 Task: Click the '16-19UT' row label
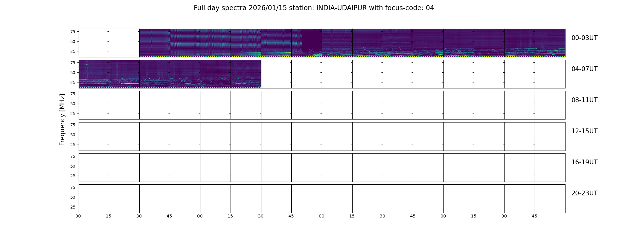tap(584, 162)
